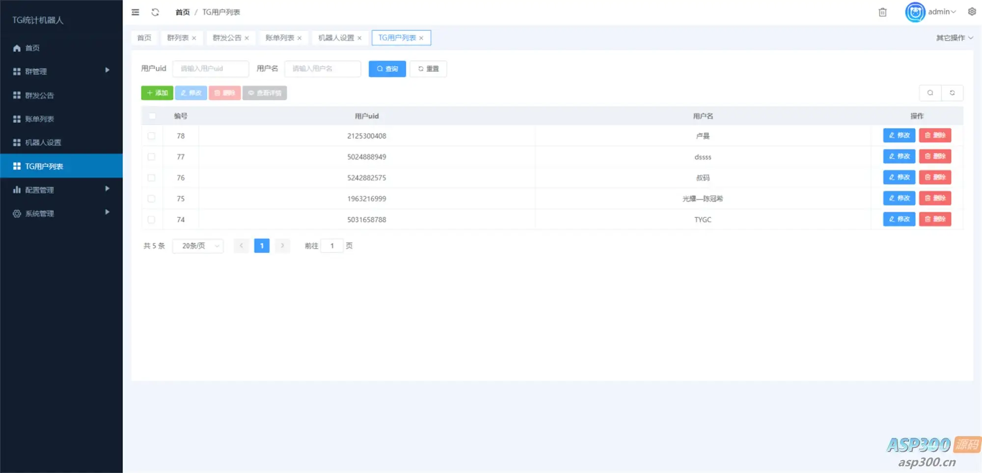Check the row 76 checkbox
The height and width of the screenshot is (473, 982).
pos(151,178)
